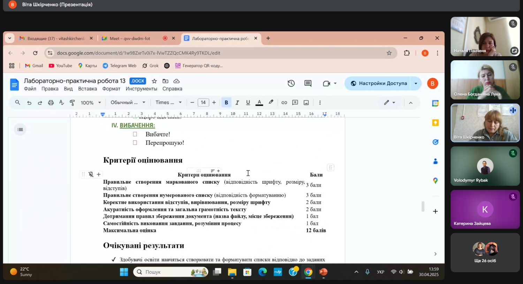Open Google Tasks in the side panel
523x284 pixels.
tap(435, 142)
